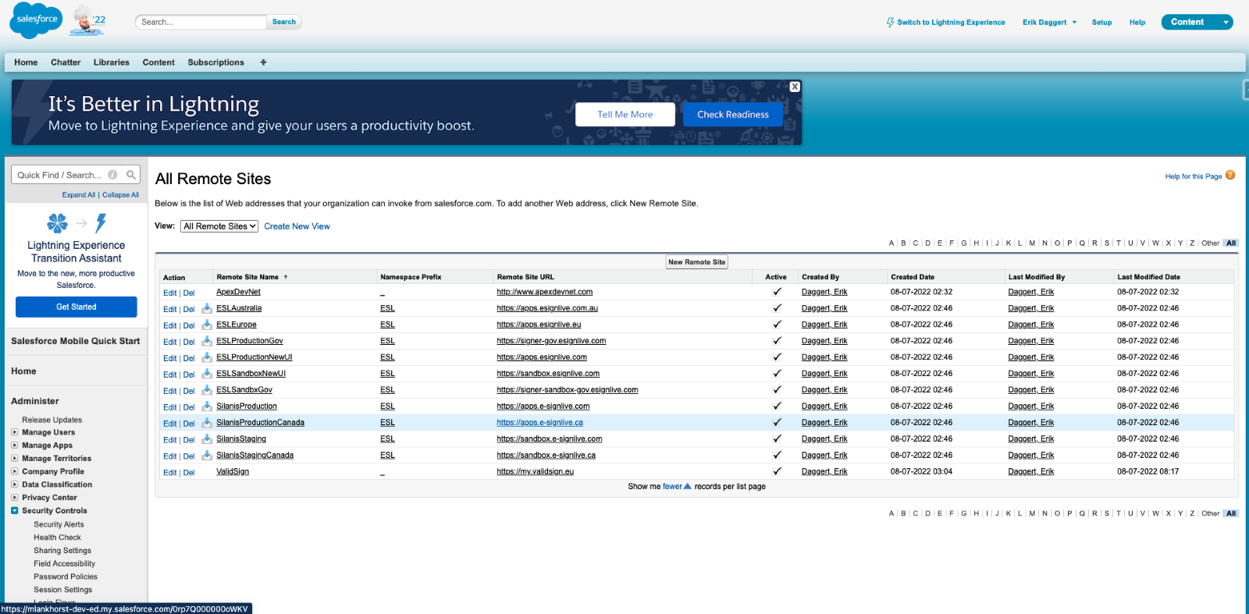Click the '22 release mascot icon
The image size is (1249, 614).
point(87,20)
